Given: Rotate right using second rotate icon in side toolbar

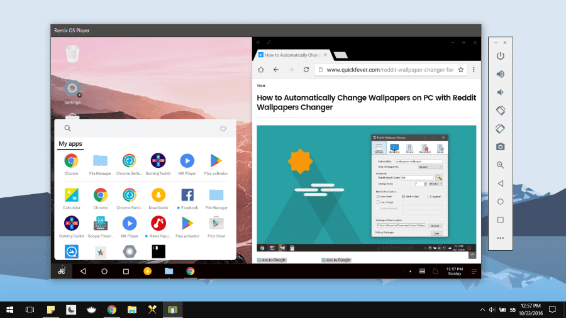Looking at the screenshot, I should pos(501,129).
